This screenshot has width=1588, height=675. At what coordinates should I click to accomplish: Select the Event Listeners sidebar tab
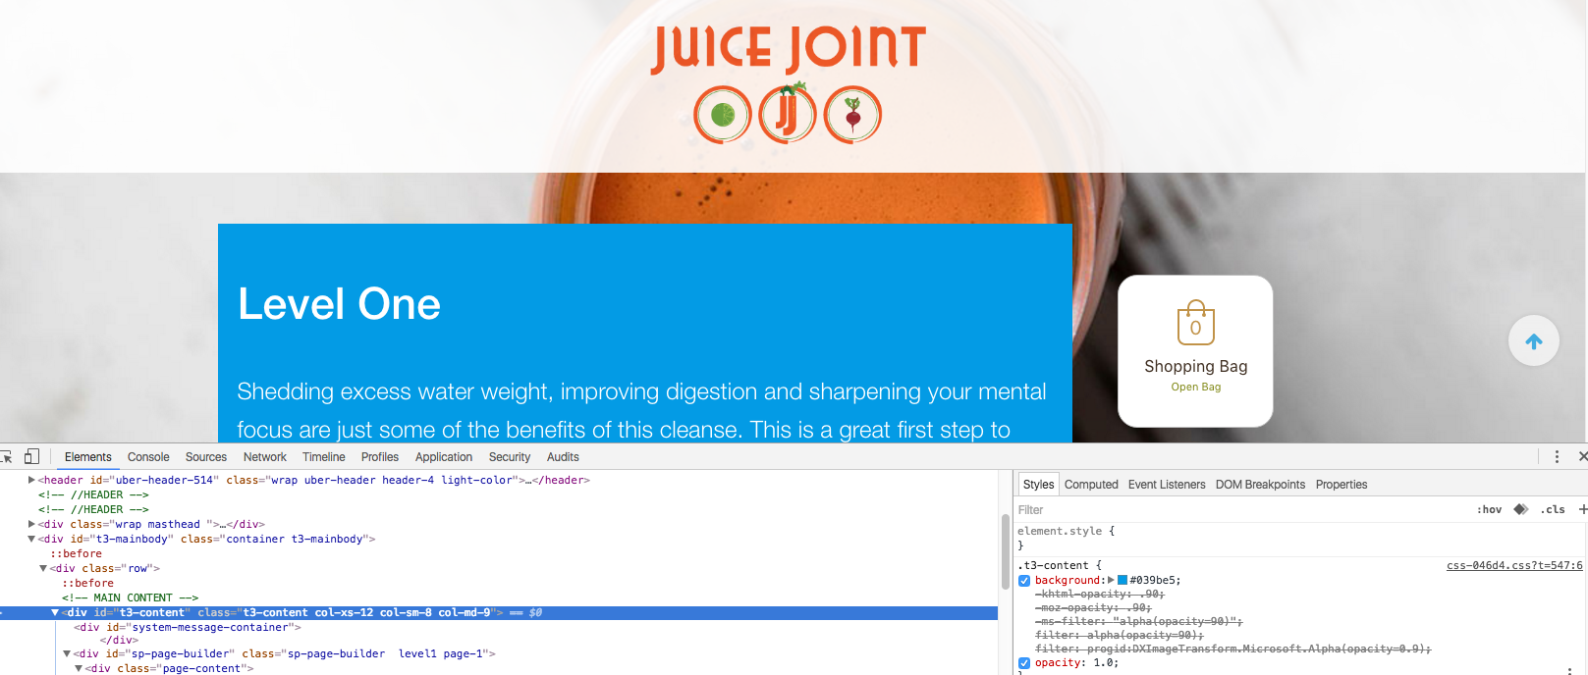pos(1167,485)
